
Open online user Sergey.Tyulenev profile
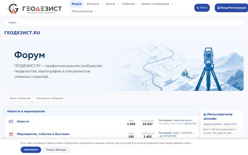tap(213, 124)
